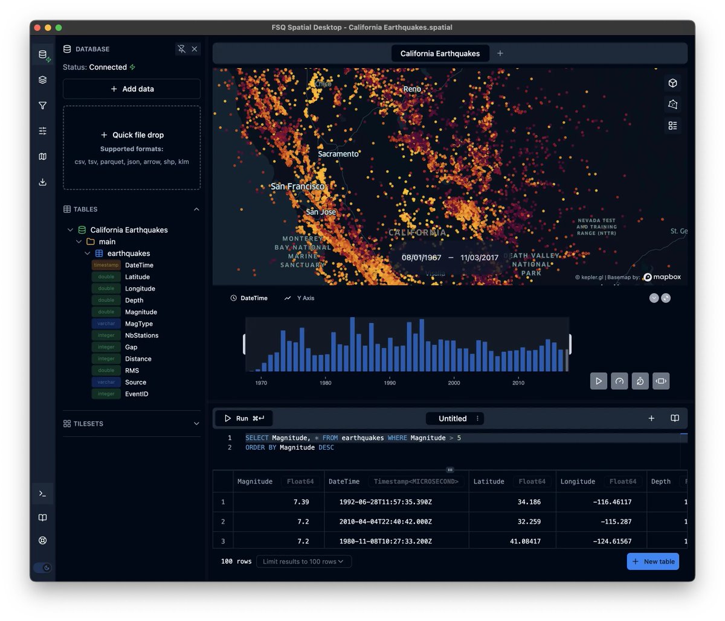Open animation speed control
725x621 pixels.
(619, 381)
